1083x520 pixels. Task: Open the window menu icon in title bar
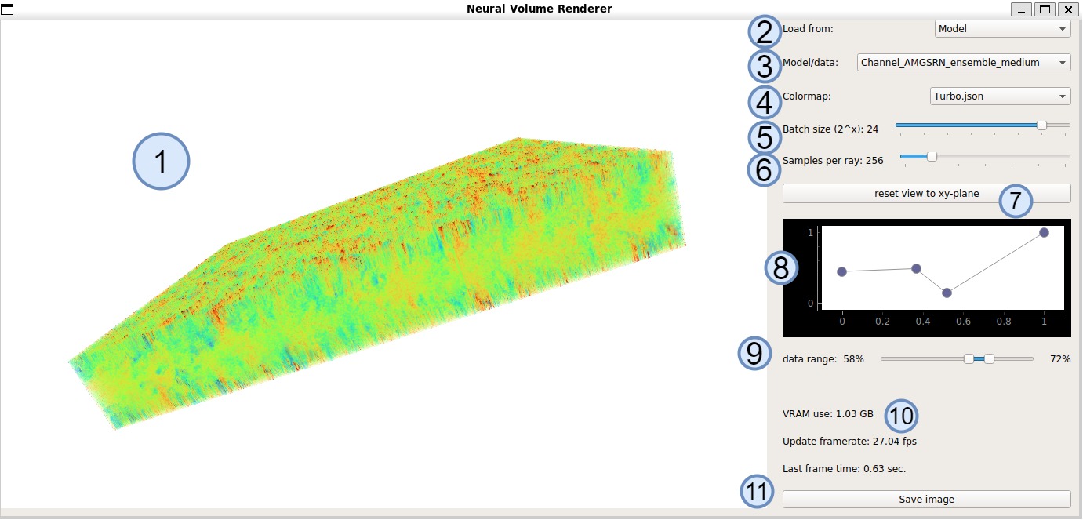pos(7,9)
